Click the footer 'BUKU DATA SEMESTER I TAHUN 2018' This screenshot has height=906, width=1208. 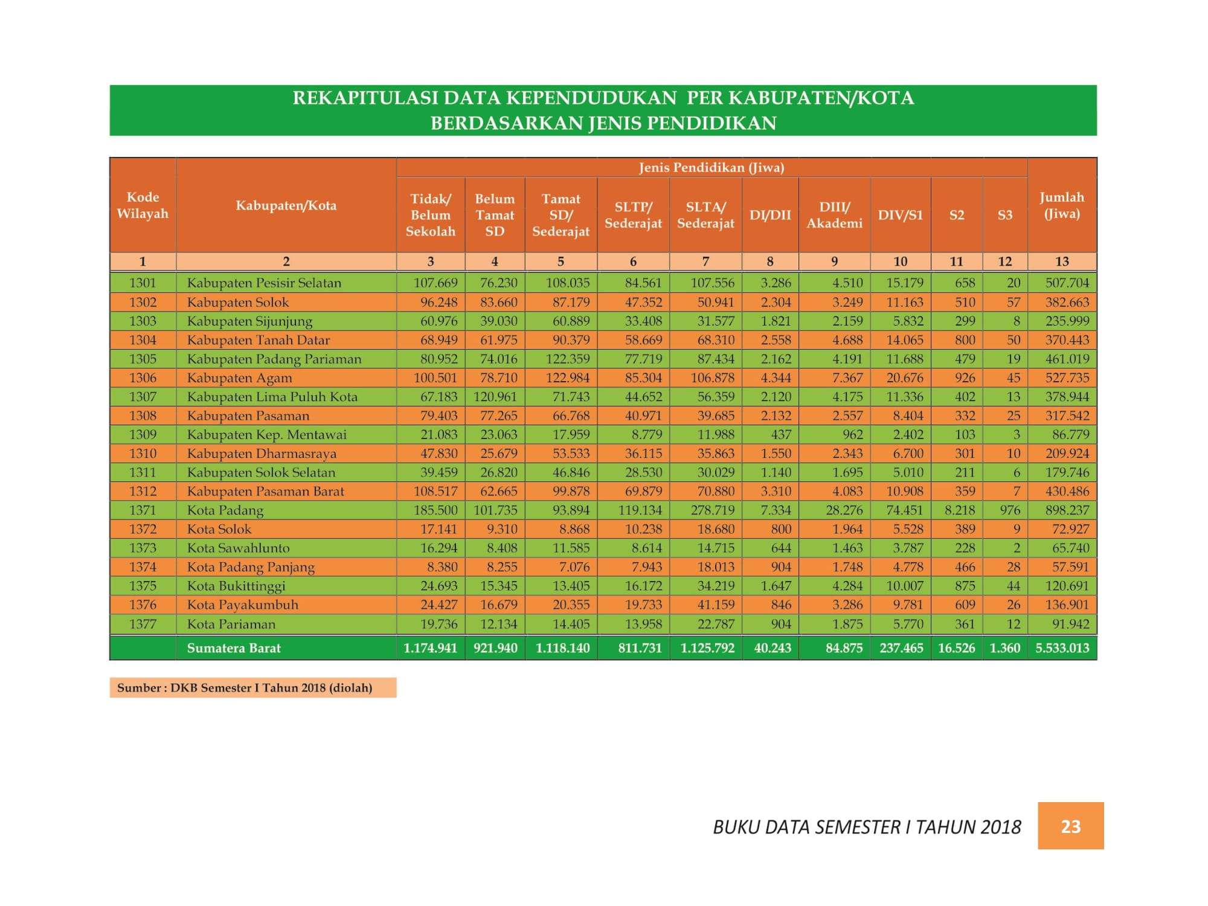(x=867, y=827)
